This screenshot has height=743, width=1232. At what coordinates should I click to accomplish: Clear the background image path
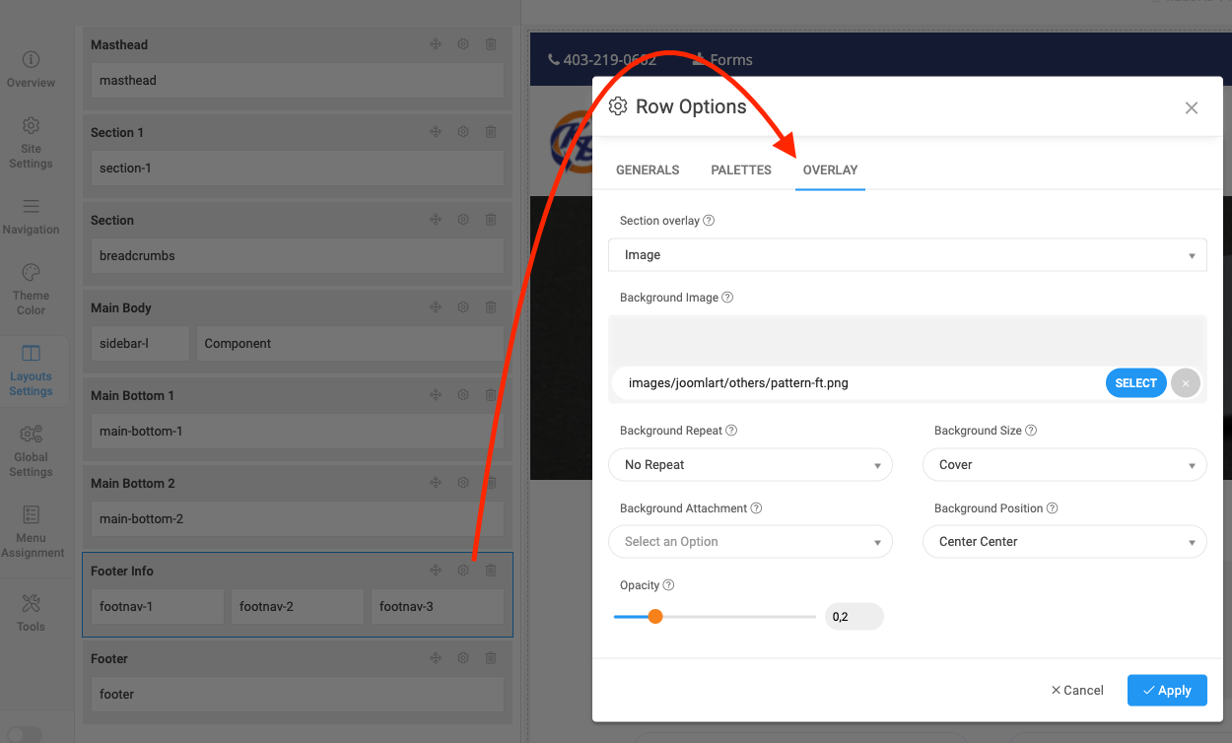[x=1186, y=383]
